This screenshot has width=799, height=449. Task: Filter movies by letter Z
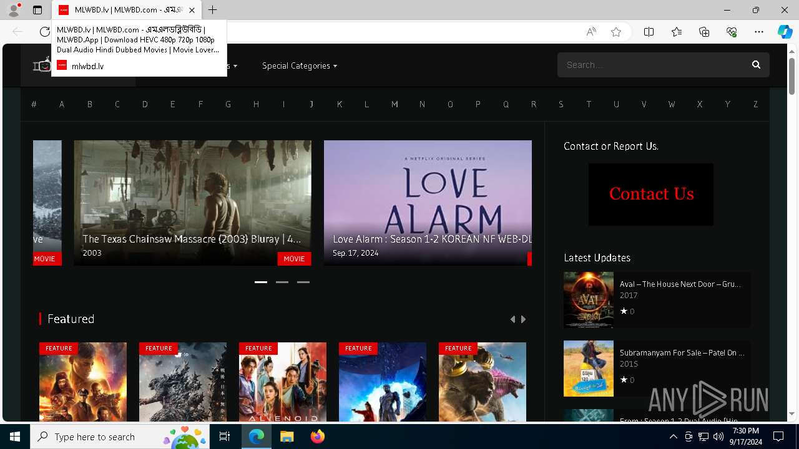(x=755, y=104)
